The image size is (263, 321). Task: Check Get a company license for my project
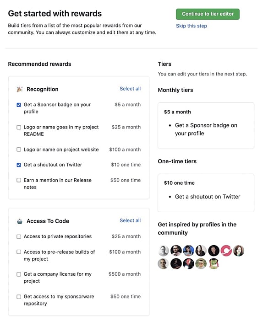[x=19, y=274]
